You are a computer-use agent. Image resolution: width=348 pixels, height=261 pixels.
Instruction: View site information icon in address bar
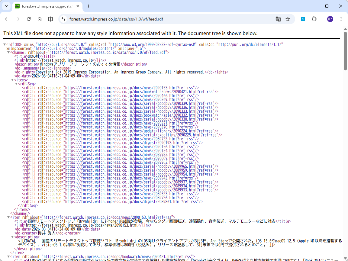point(63,19)
